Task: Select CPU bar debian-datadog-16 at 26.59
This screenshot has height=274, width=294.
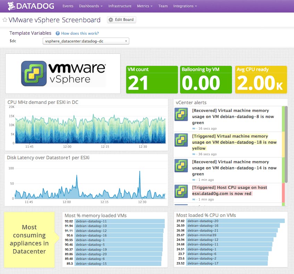Action: pyautogui.click(x=233, y=226)
